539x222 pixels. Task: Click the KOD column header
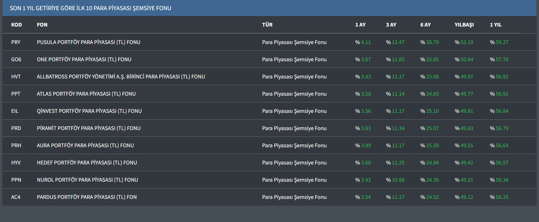[16, 25]
